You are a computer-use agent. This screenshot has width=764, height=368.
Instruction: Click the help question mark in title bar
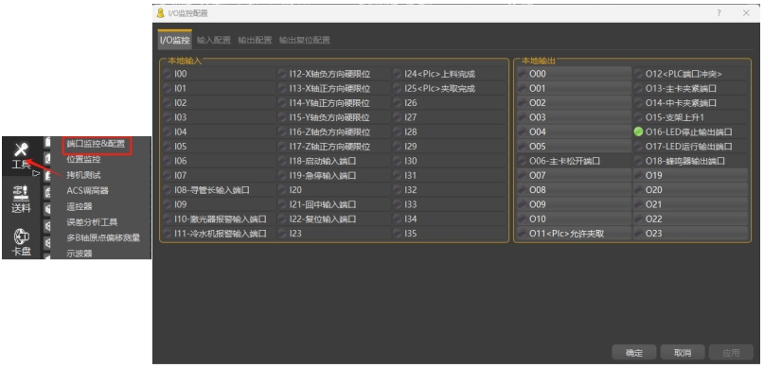tap(720, 13)
